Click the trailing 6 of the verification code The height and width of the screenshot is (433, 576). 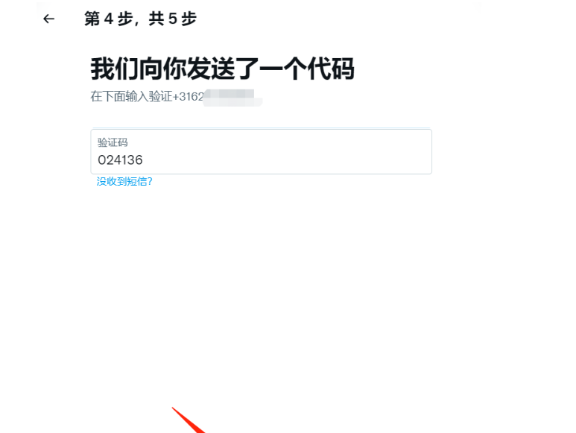tap(139, 160)
